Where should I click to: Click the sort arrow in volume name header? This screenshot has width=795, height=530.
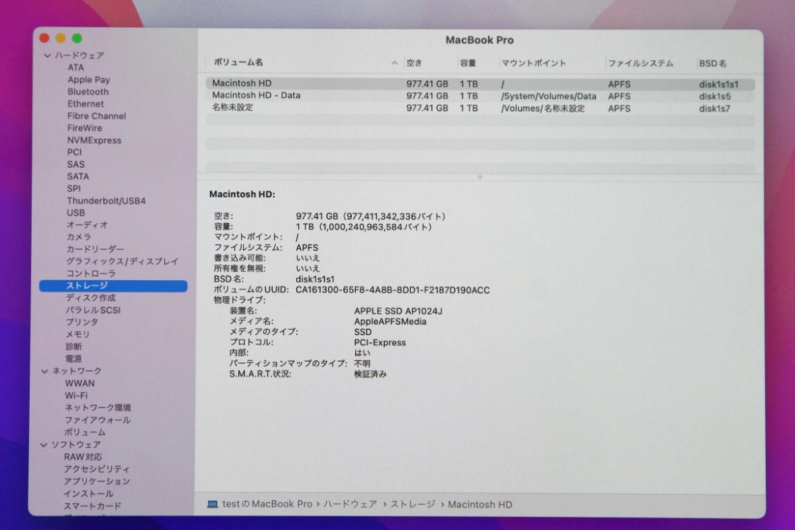coord(395,64)
